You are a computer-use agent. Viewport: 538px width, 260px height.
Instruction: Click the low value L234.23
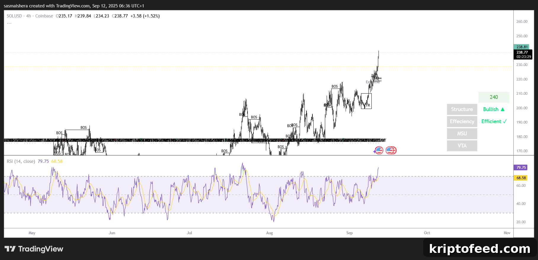pyautogui.click(x=101, y=16)
